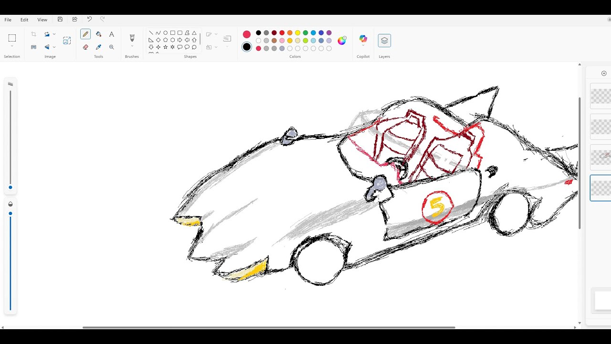Select the Magnifier tool
This screenshot has width=611, height=344.
[111, 47]
